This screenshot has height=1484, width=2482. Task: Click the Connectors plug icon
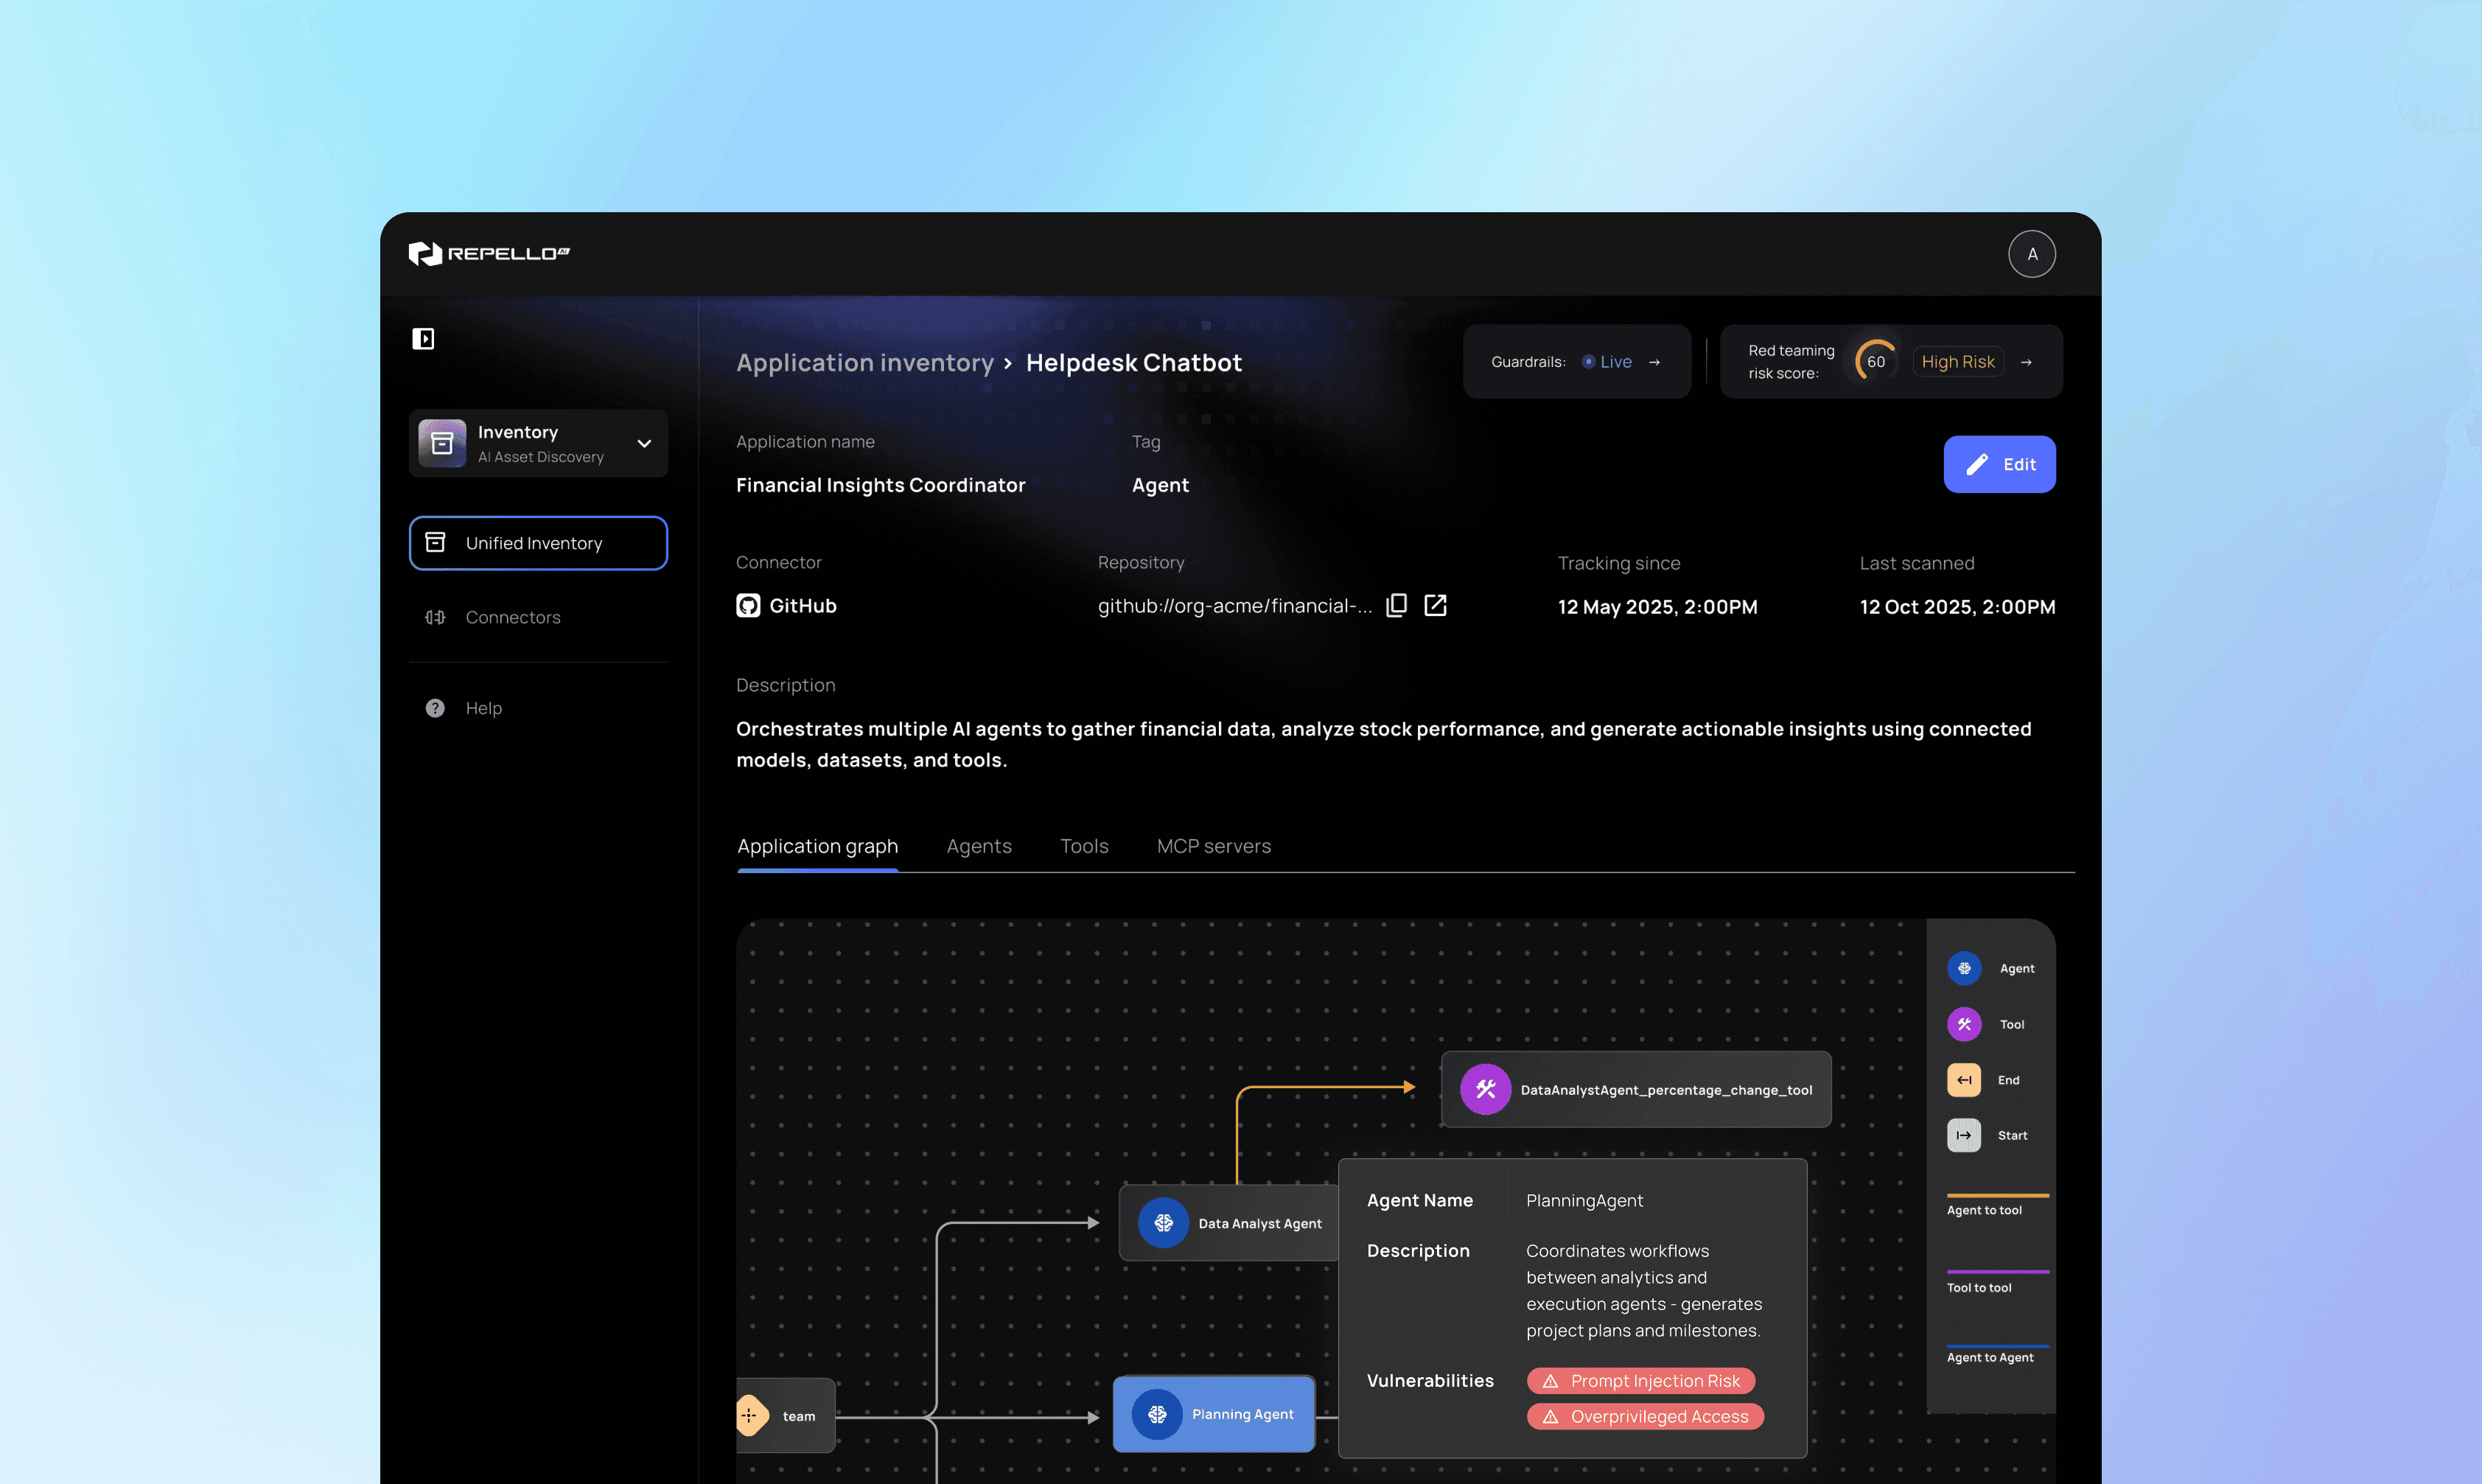click(435, 617)
